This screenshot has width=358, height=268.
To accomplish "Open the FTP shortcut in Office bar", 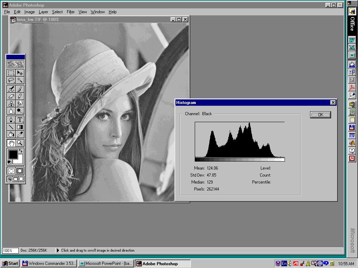I will (x=352, y=136).
